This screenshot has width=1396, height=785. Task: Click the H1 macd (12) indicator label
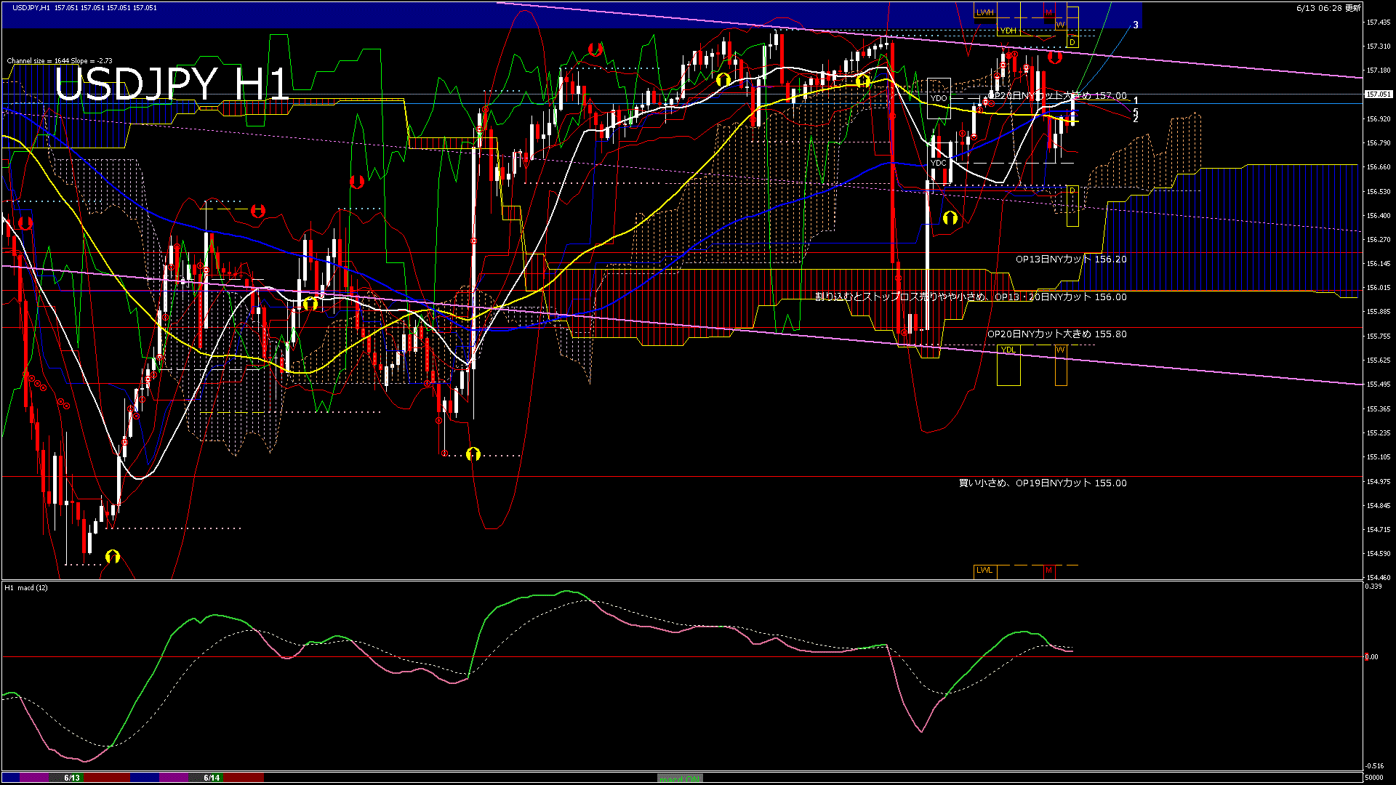tap(26, 587)
